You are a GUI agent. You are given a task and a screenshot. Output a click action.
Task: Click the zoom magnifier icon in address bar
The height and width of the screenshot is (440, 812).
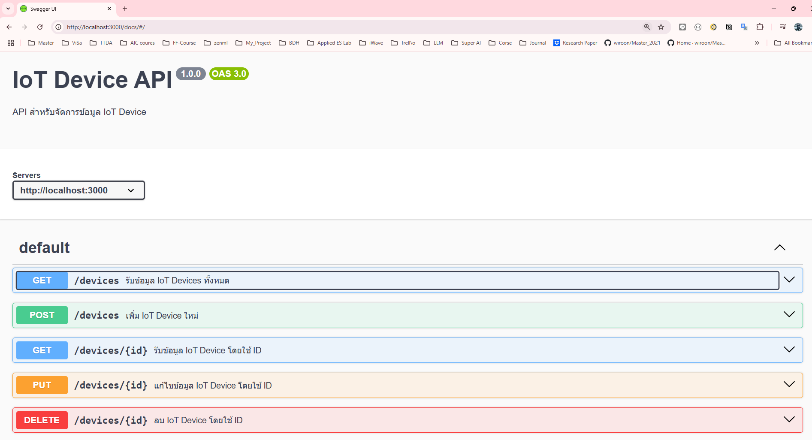pyautogui.click(x=647, y=27)
